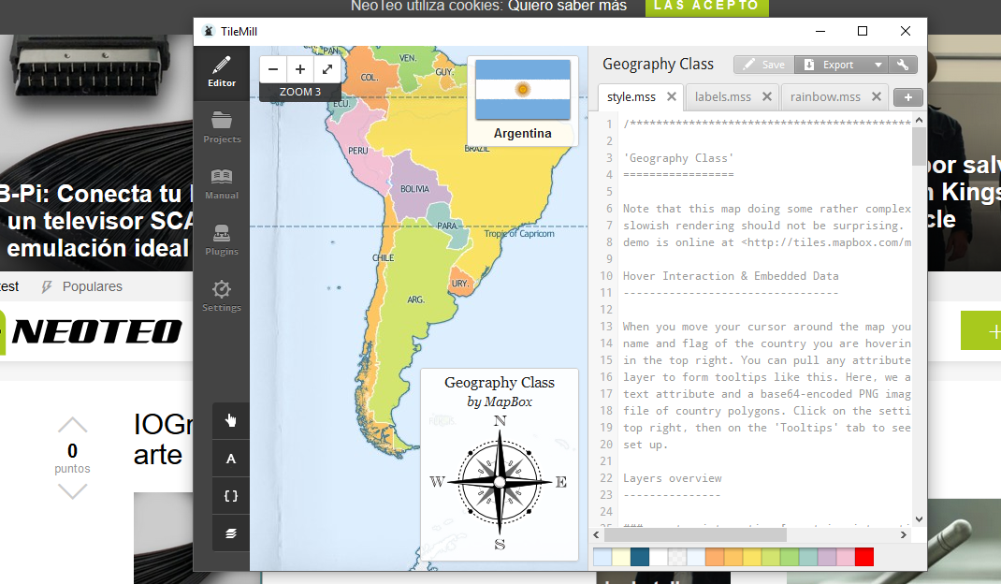Click the NEOTEO logo on the webpage
The width and height of the screenshot is (1001, 584).
[x=97, y=331]
